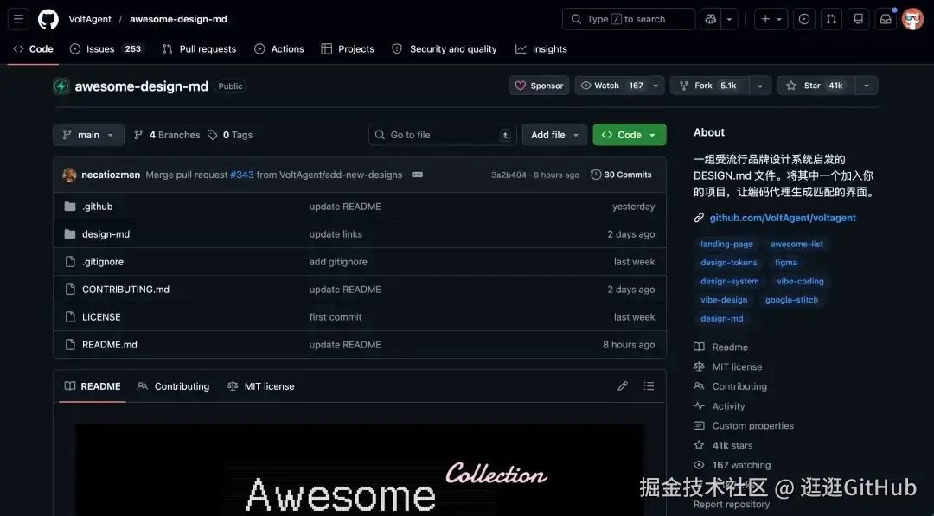The image size is (934, 516).
Task: Open the create new plus menu
Action: [x=771, y=19]
